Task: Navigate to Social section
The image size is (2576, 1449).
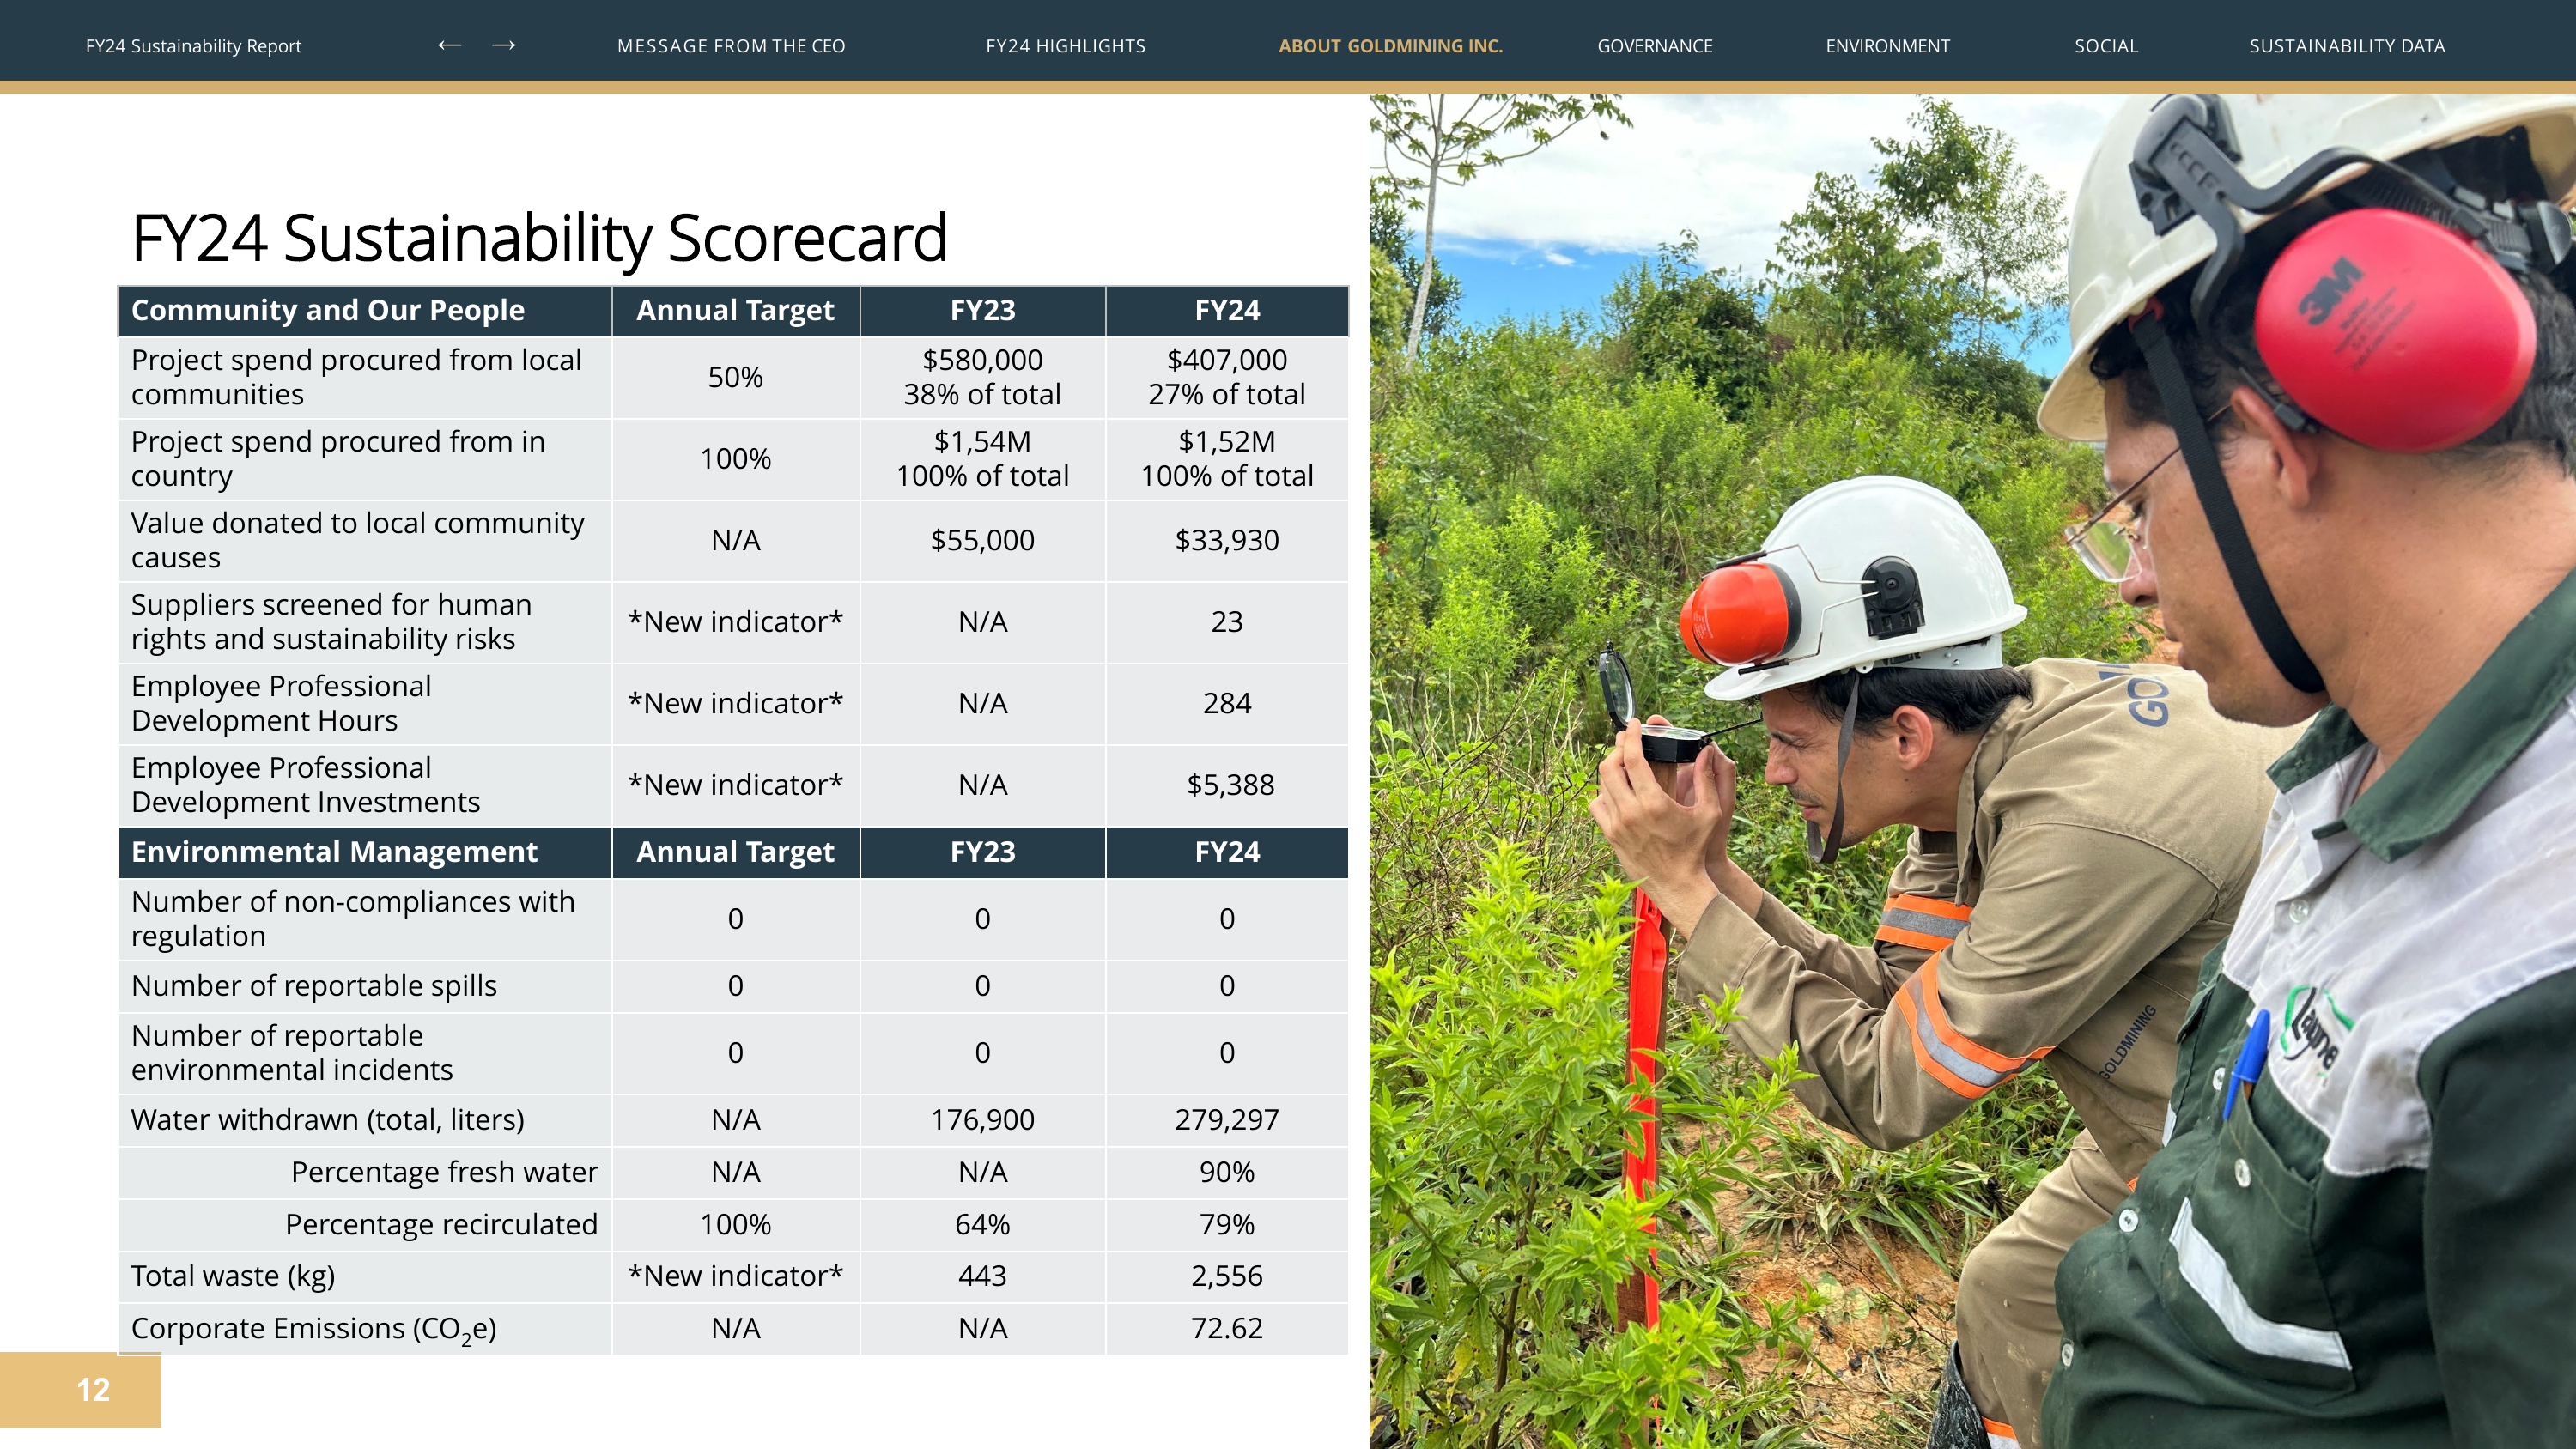Action: [2106, 46]
